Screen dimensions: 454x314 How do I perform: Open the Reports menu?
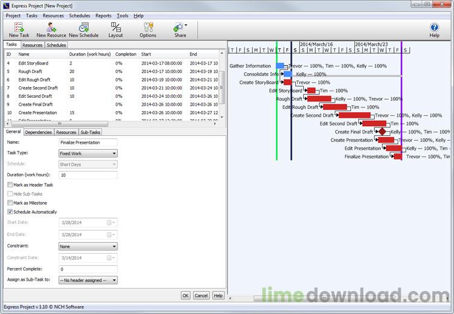tap(104, 16)
